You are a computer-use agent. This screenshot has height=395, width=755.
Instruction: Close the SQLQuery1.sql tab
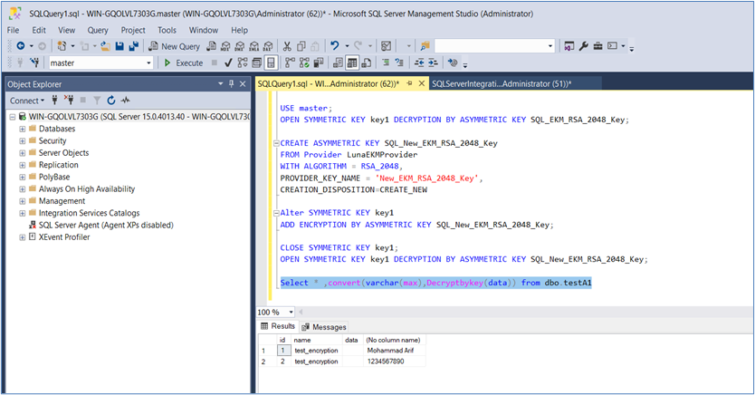421,84
